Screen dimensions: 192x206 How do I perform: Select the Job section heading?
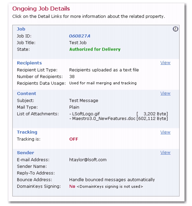tap(21, 29)
